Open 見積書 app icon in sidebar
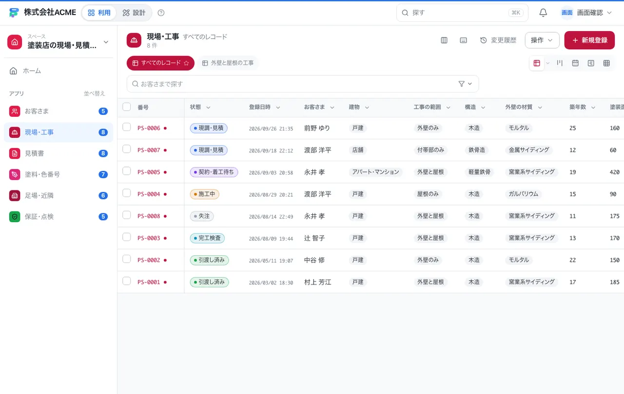 15,153
